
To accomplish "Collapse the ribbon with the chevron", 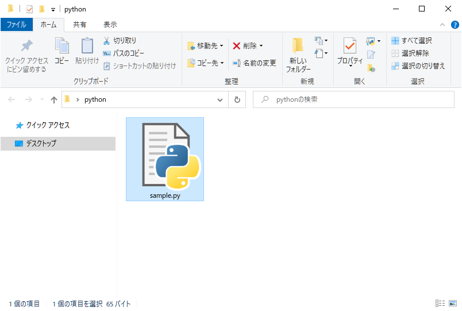I will pos(442,25).
